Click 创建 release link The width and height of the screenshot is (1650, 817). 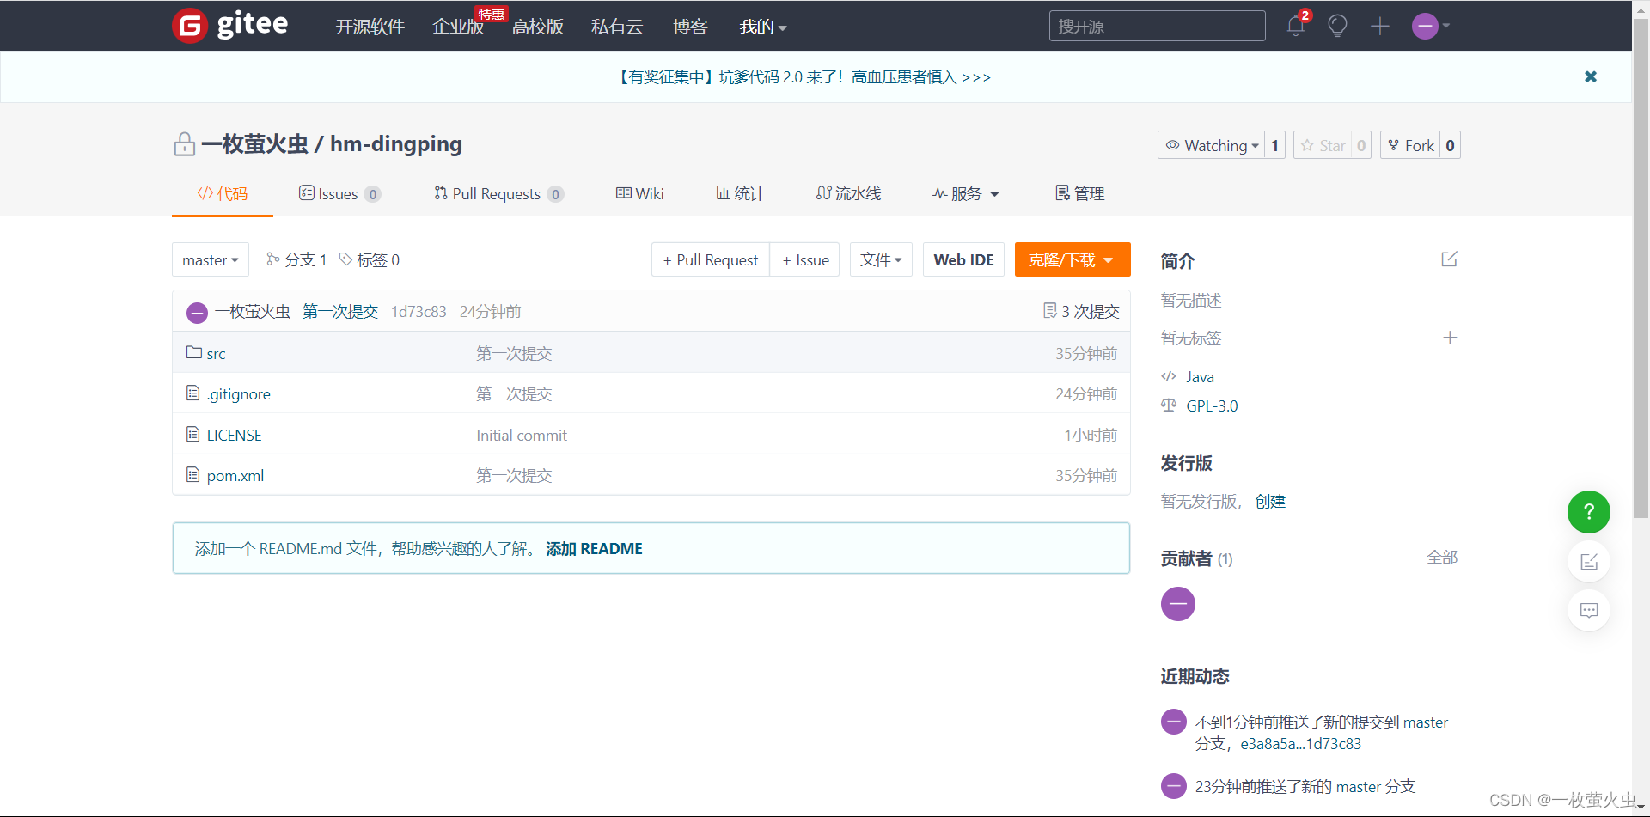[x=1270, y=501]
